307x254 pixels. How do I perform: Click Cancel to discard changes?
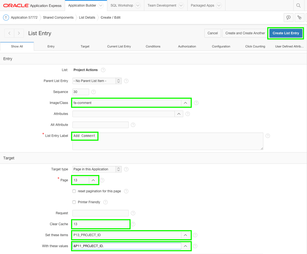coord(213,33)
